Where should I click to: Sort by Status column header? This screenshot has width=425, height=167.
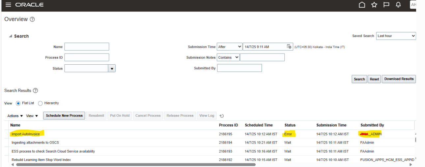pos(290,125)
